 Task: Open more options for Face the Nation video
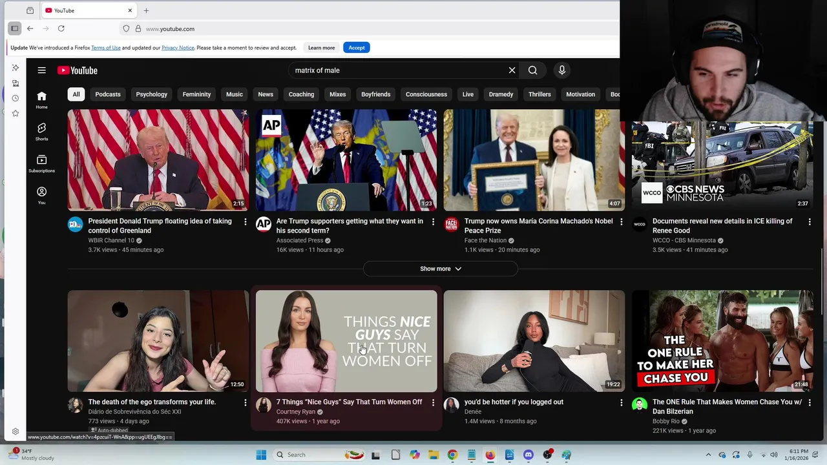click(x=621, y=222)
